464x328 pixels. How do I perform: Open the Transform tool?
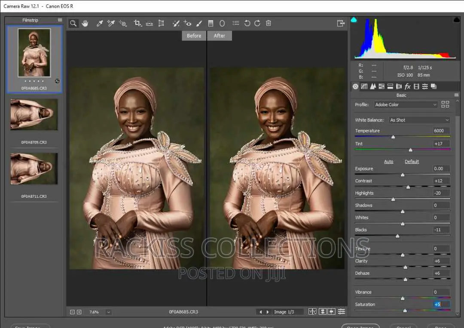pyautogui.click(x=161, y=23)
